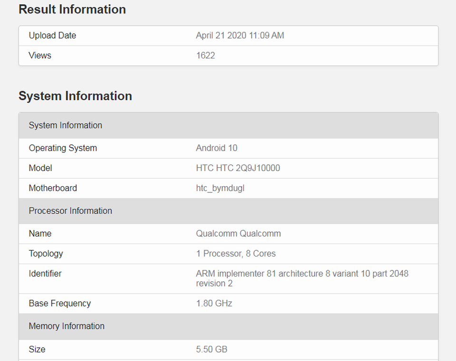Click the 'Processor Information' section header
The width and height of the screenshot is (456, 361).
click(x=228, y=211)
